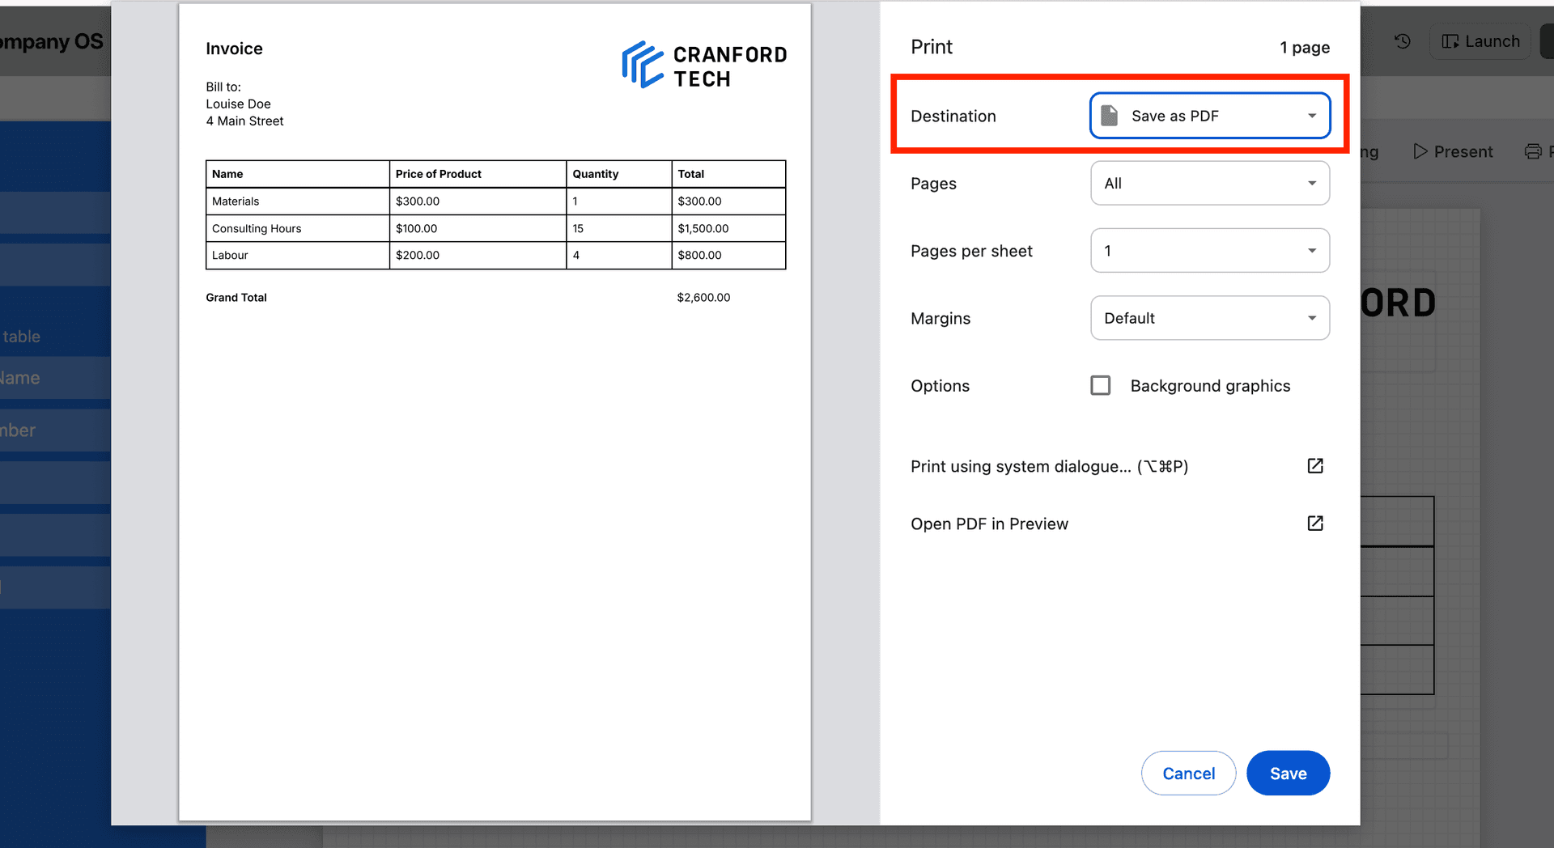This screenshot has width=1554, height=848.
Task: Click the play icon next to Present
Action: [x=1420, y=151]
